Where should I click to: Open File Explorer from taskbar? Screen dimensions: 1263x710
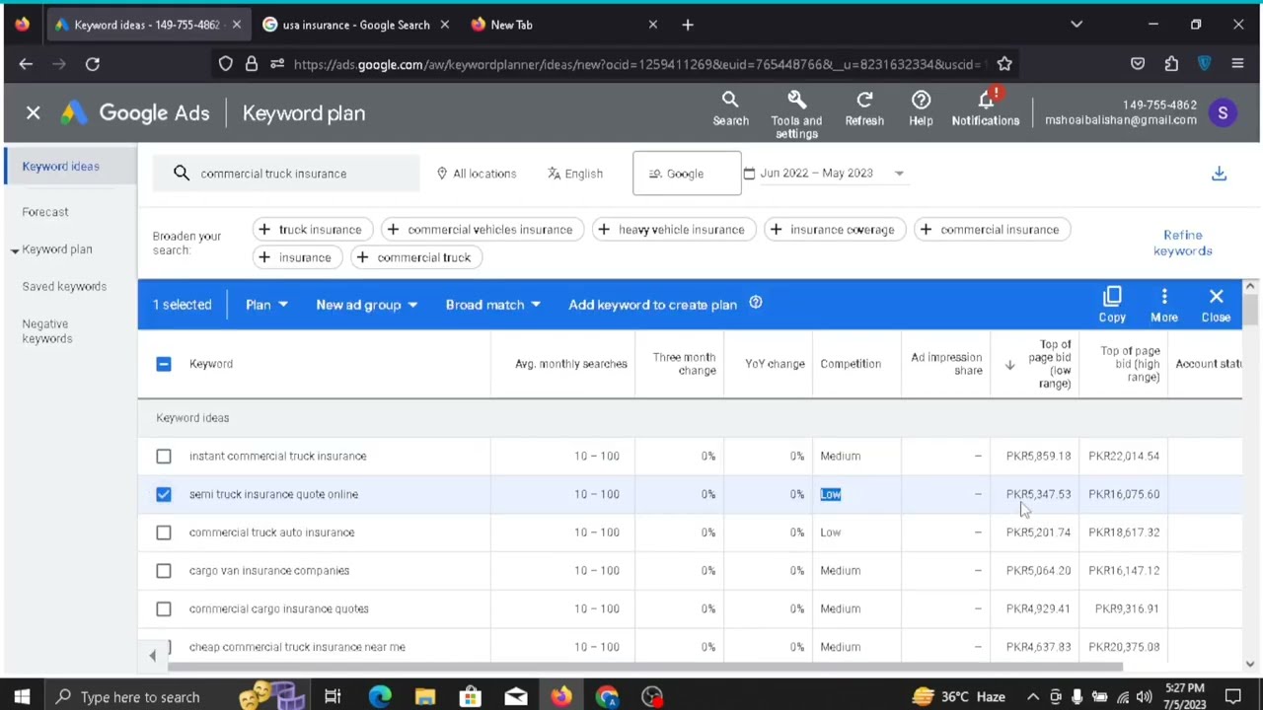click(x=425, y=697)
